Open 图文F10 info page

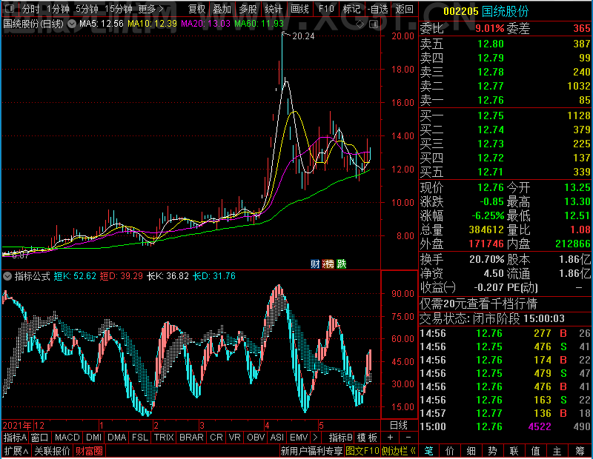(362, 451)
